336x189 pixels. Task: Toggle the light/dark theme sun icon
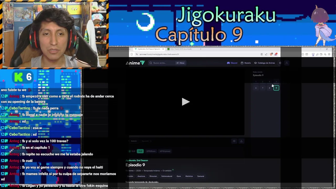tap(280, 63)
